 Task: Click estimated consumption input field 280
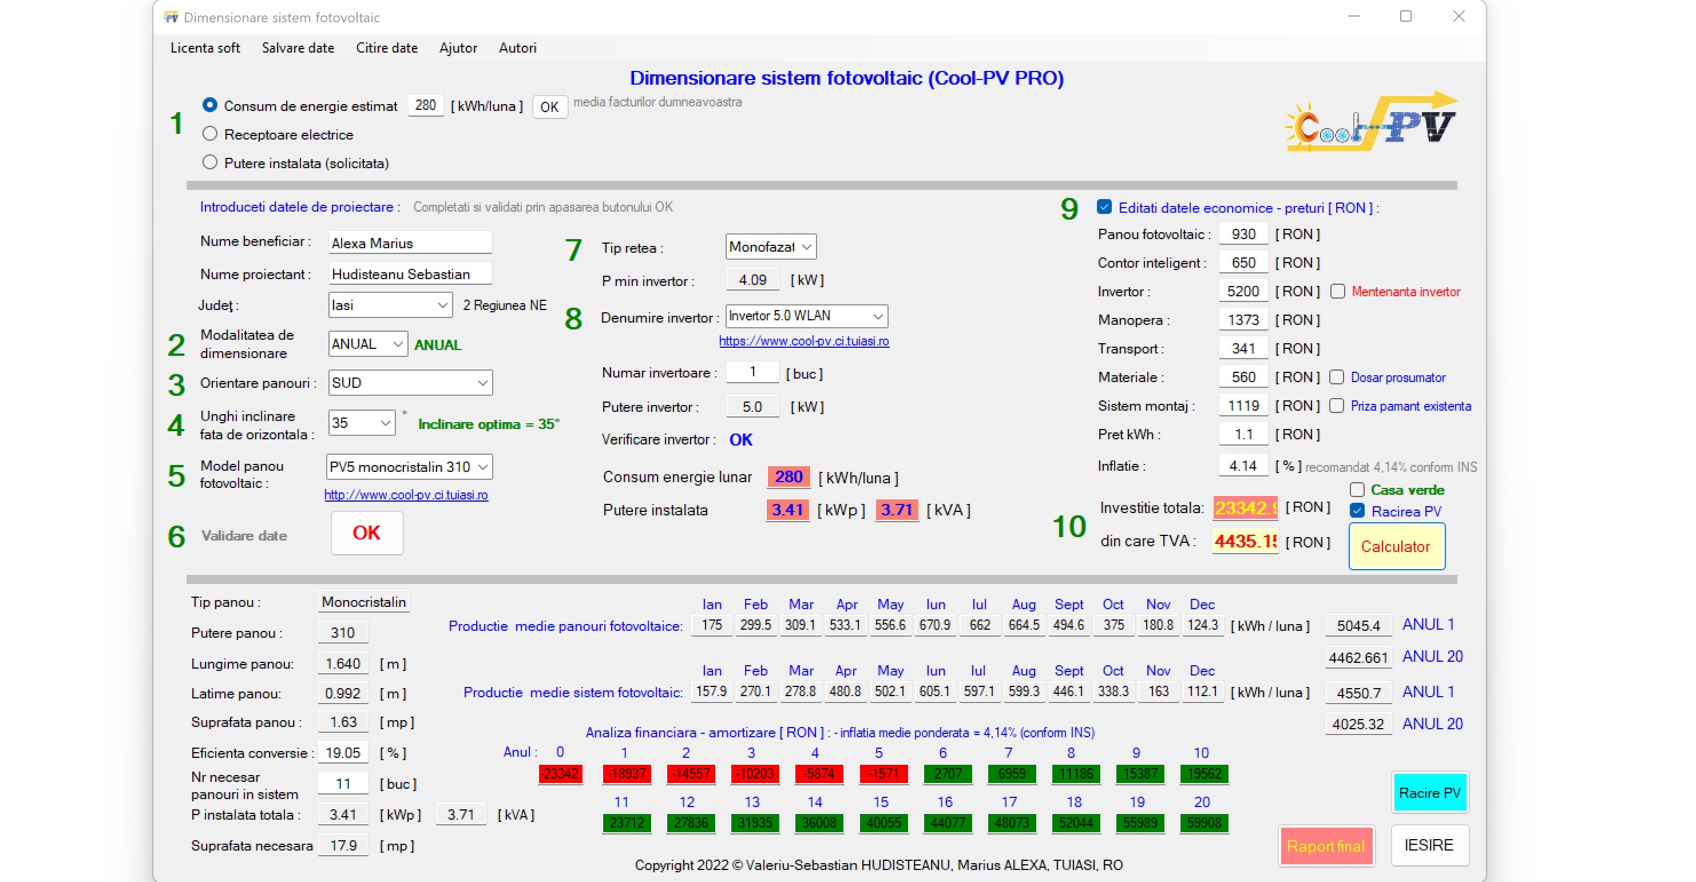425,105
